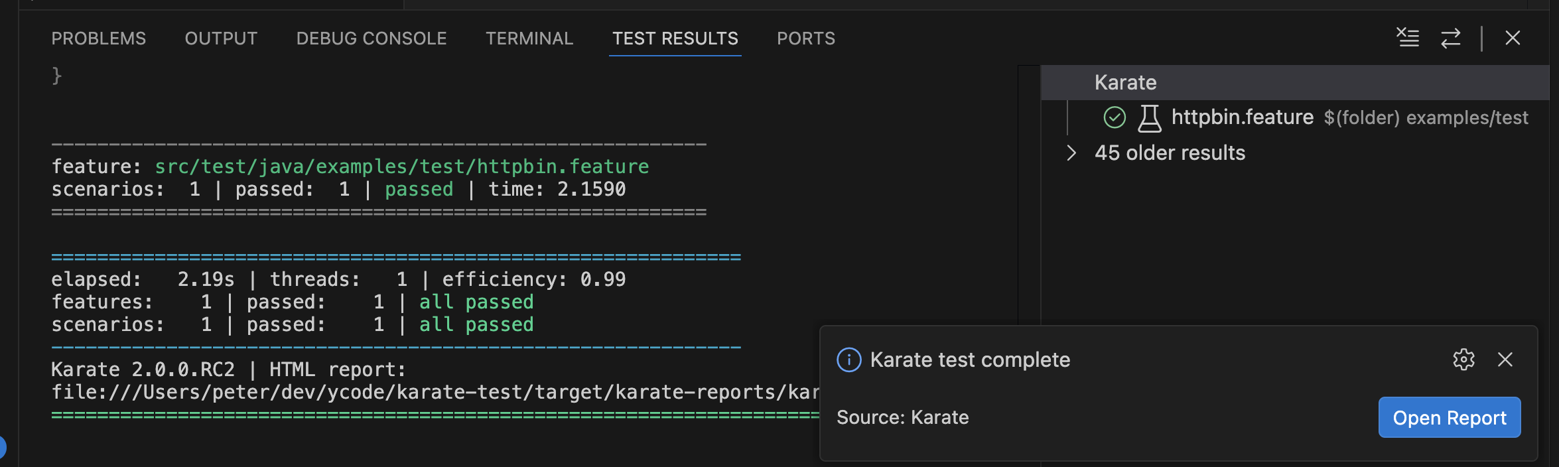Image resolution: width=1559 pixels, height=467 pixels.
Task: Open the httpbin.feature file path link
Action: [x=402, y=167]
